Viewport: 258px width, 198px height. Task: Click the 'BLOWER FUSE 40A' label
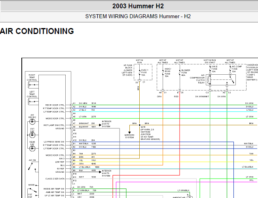point(186,73)
